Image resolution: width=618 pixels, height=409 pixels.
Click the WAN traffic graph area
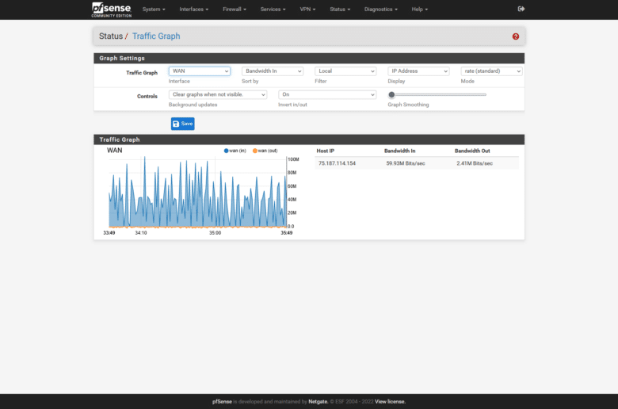tap(198, 192)
